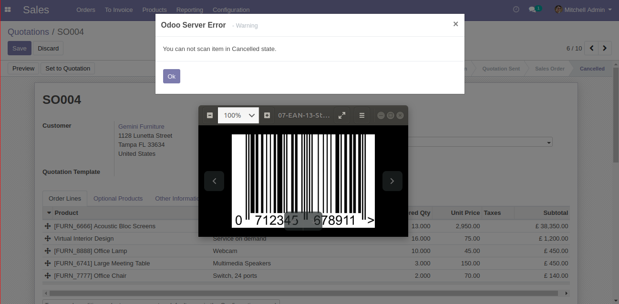Minimize the image viewer window

point(381,115)
